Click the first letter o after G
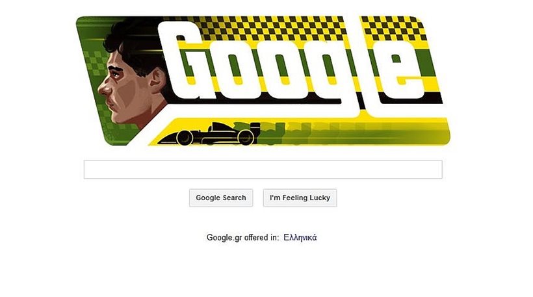 235,71
